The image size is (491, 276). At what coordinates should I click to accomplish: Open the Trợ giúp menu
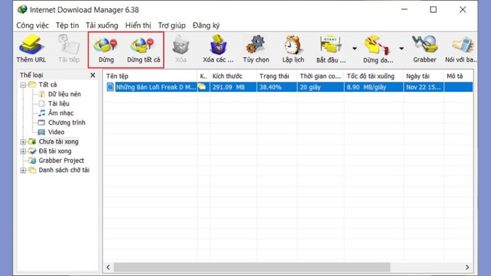(x=172, y=25)
